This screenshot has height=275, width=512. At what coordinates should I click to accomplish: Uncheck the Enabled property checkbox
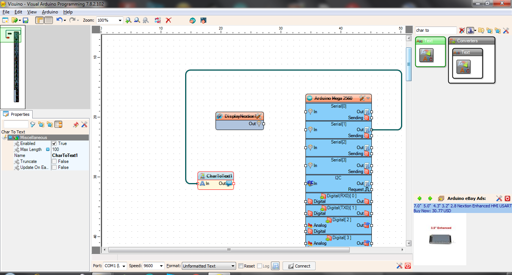coord(54,143)
